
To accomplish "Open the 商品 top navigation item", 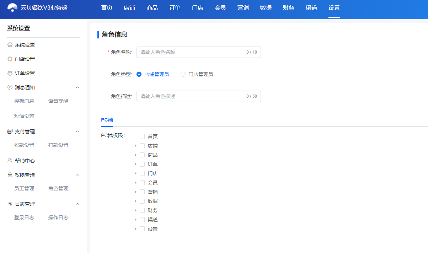I will [x=152, y=8].
